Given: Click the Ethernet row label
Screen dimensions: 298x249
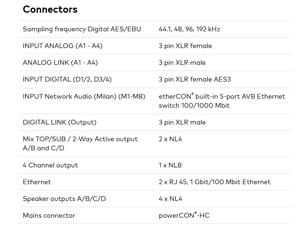Looking at the screenshot, I should tap(37, 182).
